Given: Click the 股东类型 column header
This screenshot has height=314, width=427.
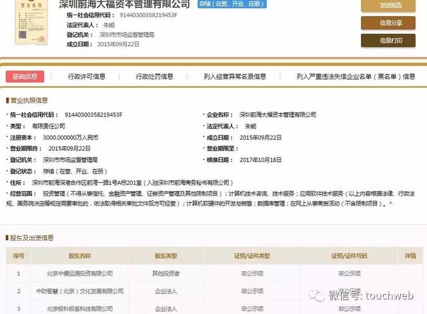Looking at the screenshot, I should (x=166, y=256).
